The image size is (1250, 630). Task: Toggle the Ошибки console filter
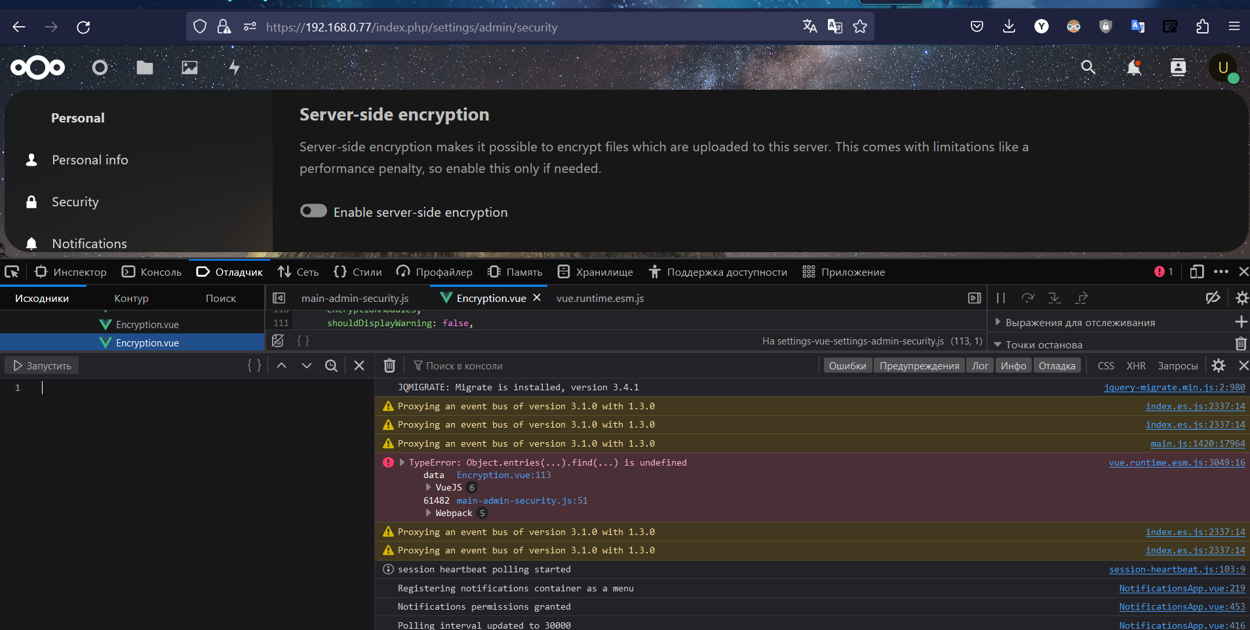pyautogui.click(x=847, y=365)
